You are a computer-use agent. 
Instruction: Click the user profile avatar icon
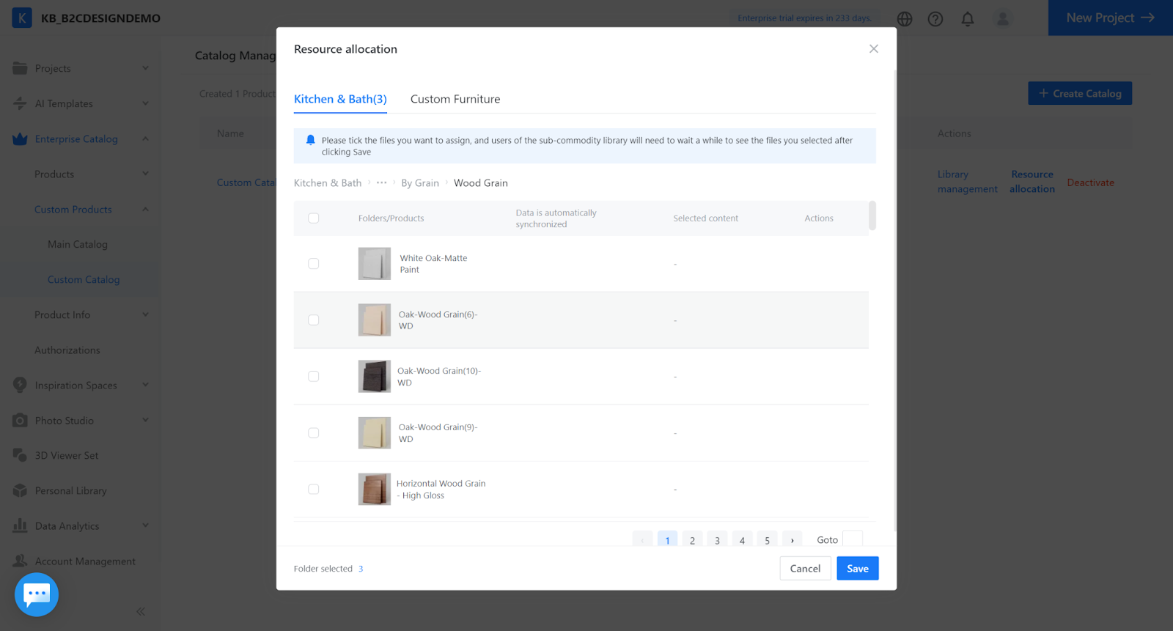[1002, 19]
